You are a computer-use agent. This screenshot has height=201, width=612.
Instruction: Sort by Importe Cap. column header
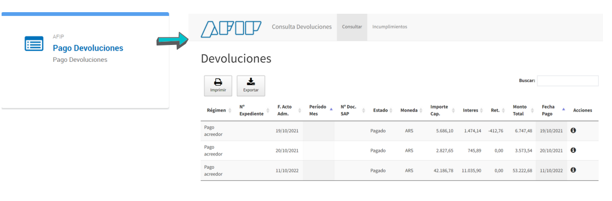click(442, 111)
